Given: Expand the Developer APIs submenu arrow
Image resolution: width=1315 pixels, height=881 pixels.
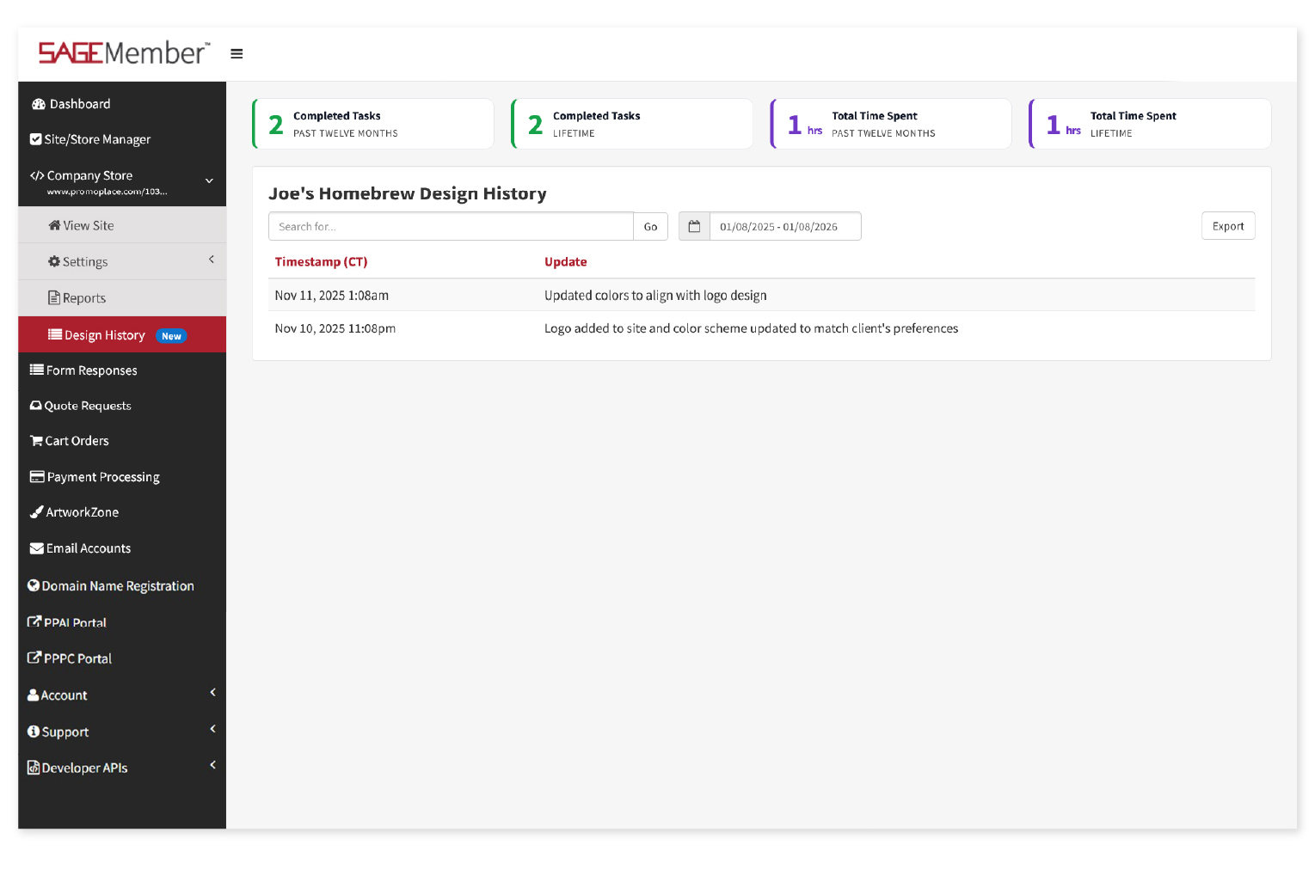Looking at the screenshot, I should coord(212,765).
